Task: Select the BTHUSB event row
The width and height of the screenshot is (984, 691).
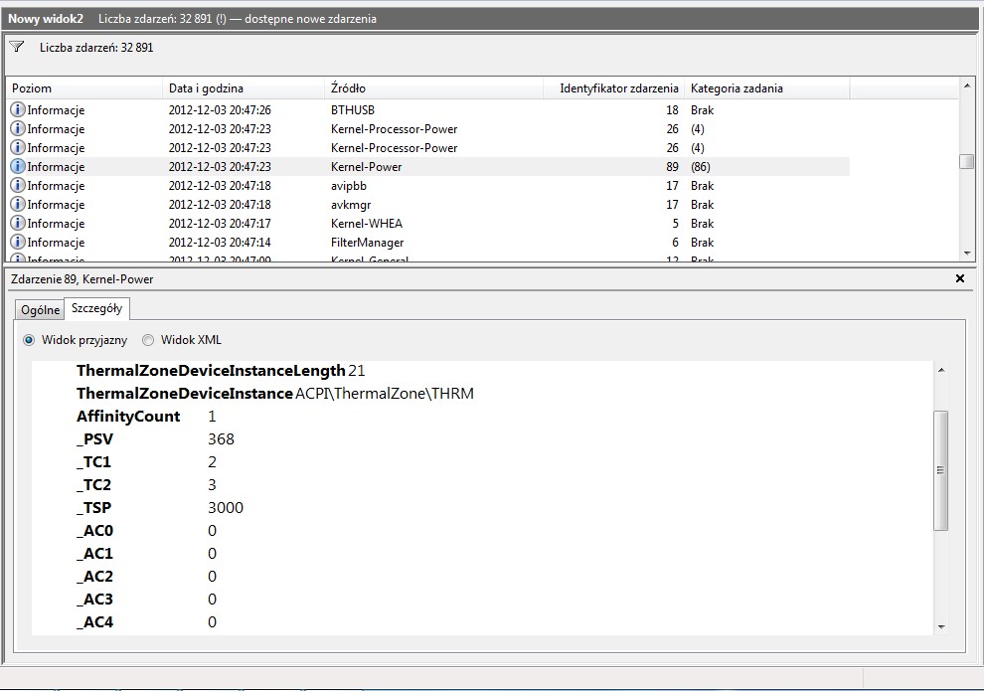Action: [x=428, y=109]
